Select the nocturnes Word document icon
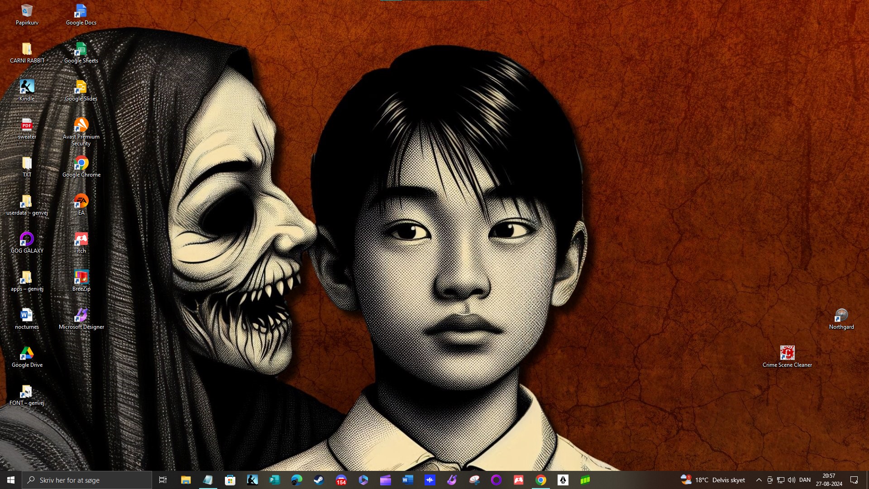 click(27, 315)
